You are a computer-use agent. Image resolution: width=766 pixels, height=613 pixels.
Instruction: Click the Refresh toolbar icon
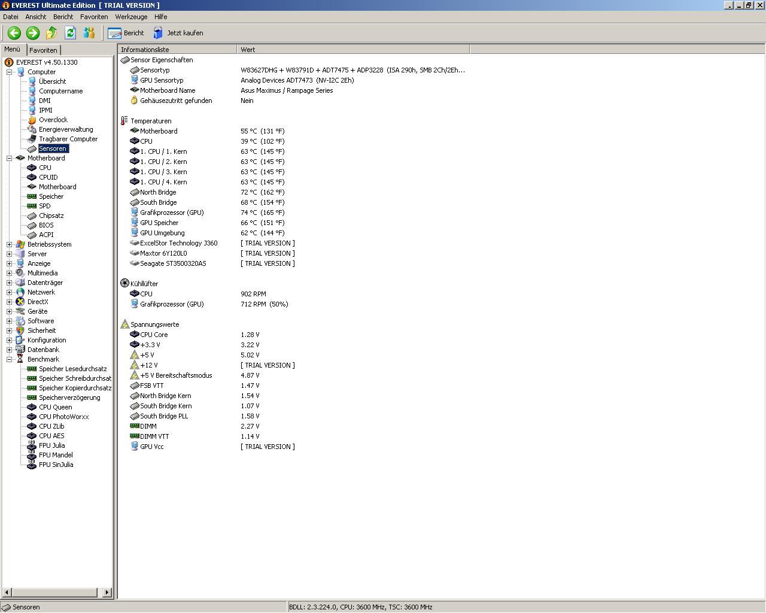click(x=70, y=33)
